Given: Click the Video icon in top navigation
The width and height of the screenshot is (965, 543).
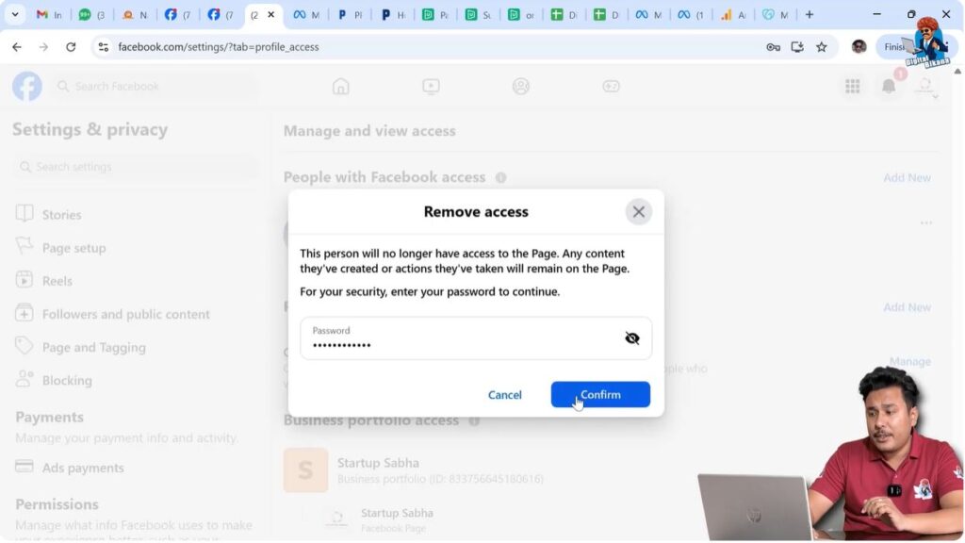Looking at the screenshot, I should coord(430,86).
